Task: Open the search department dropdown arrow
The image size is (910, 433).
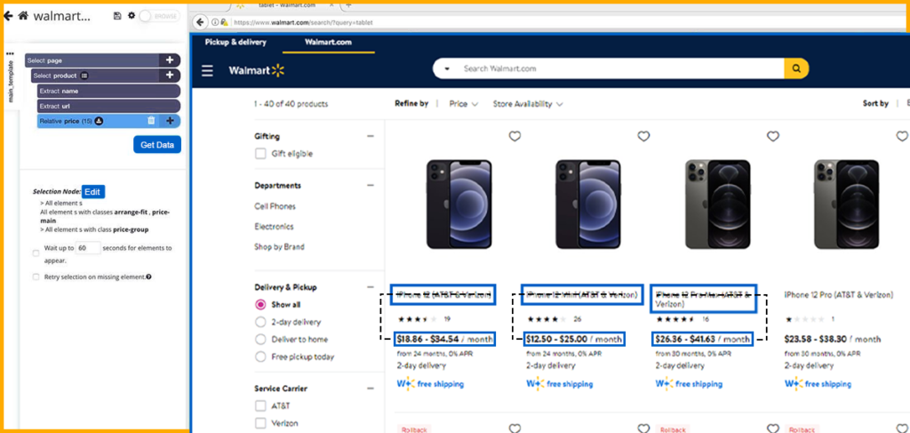Action: click(447, 69)
